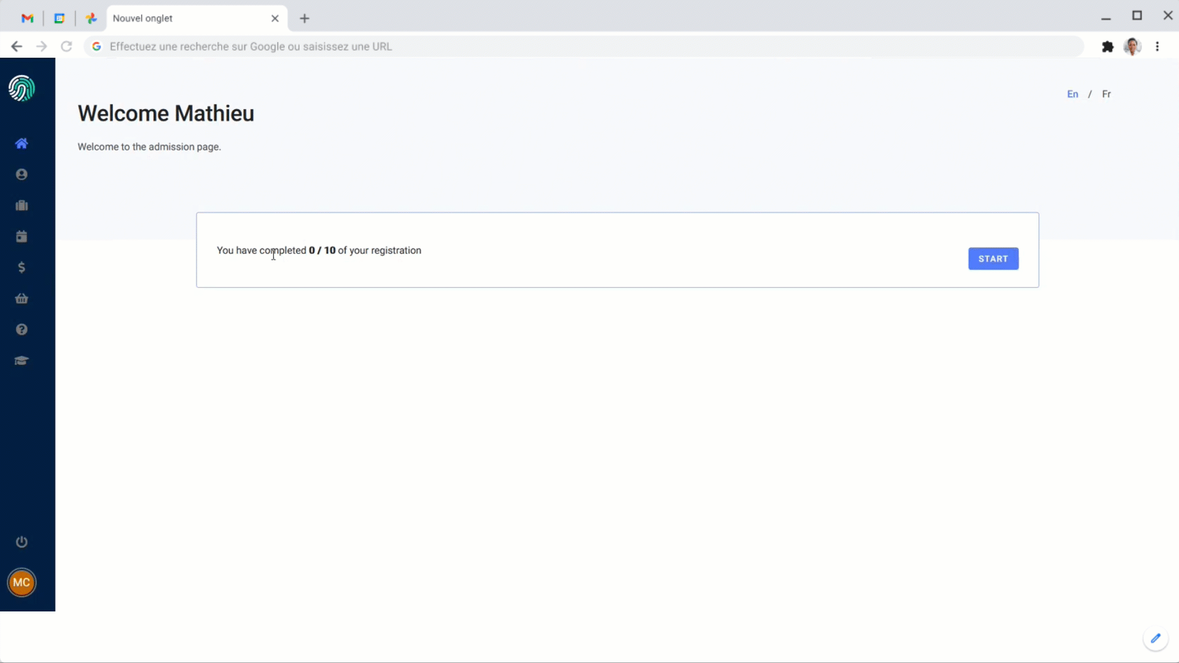The height and width of the screenshot is (663, 1179).
Task: Switch language to Fr
Action: coord(1107,94)
